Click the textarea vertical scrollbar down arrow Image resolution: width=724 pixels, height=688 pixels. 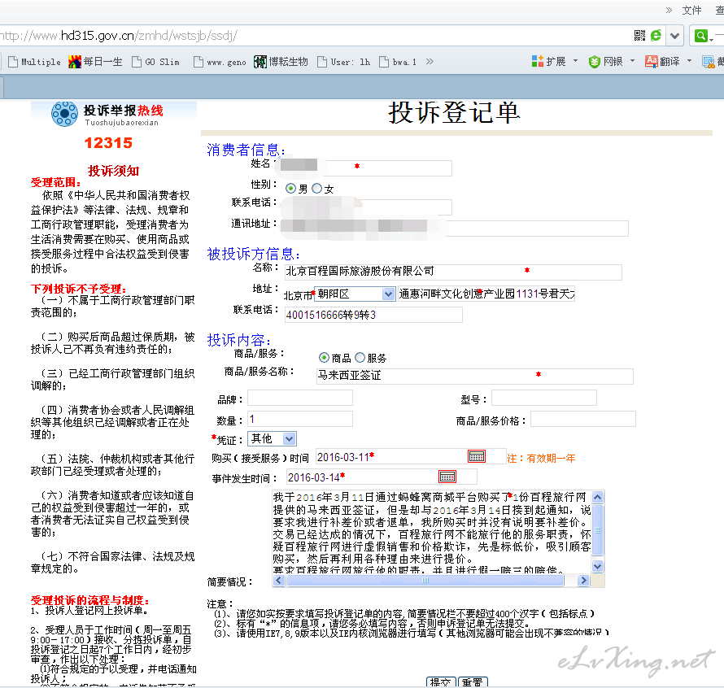pyautogui.click(x=597, y=567)
